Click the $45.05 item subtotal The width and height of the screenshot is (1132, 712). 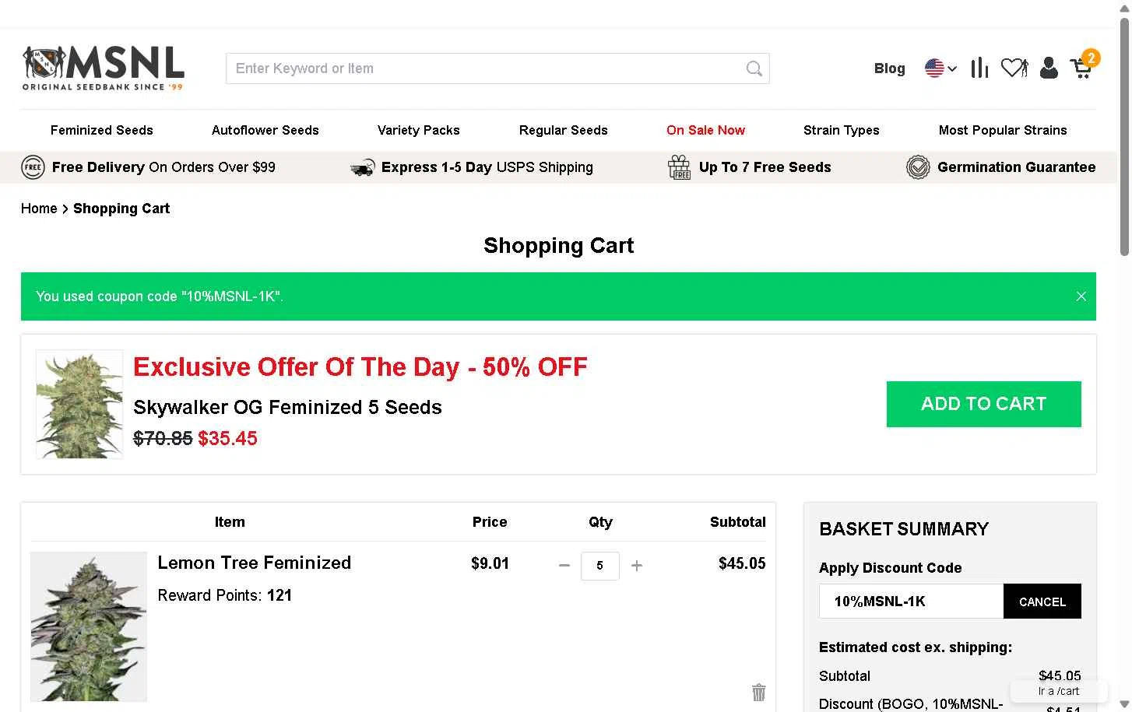click(742, 563)
